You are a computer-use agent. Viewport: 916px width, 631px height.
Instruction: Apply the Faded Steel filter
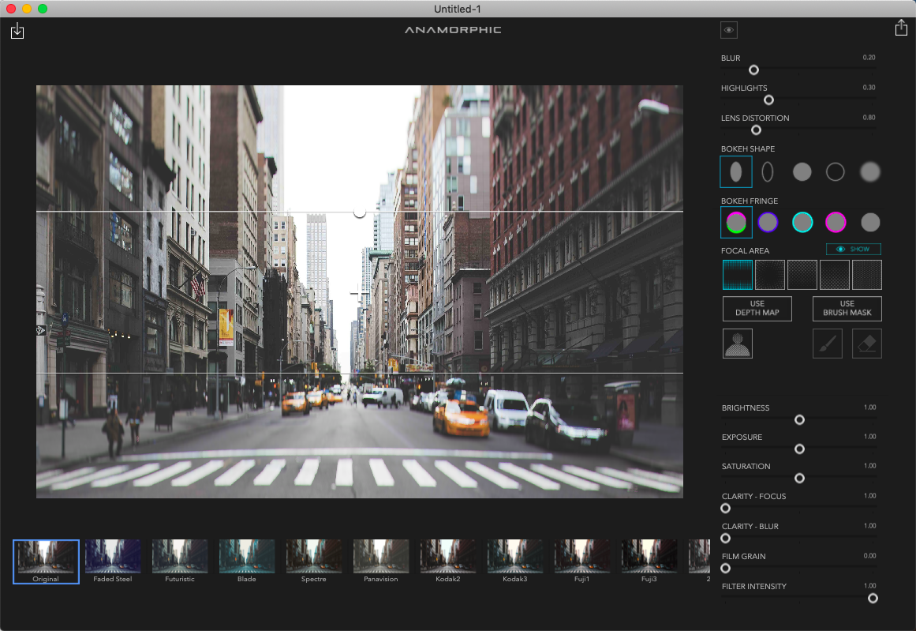point(113,562)
